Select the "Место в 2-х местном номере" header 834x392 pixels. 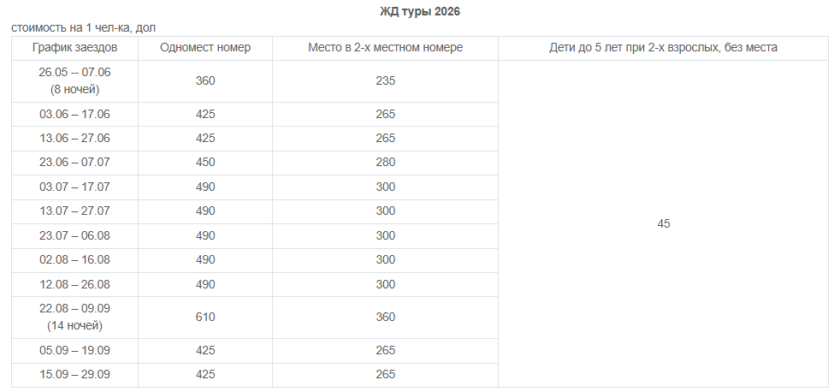pyautogui.click(x=385, y=48)
